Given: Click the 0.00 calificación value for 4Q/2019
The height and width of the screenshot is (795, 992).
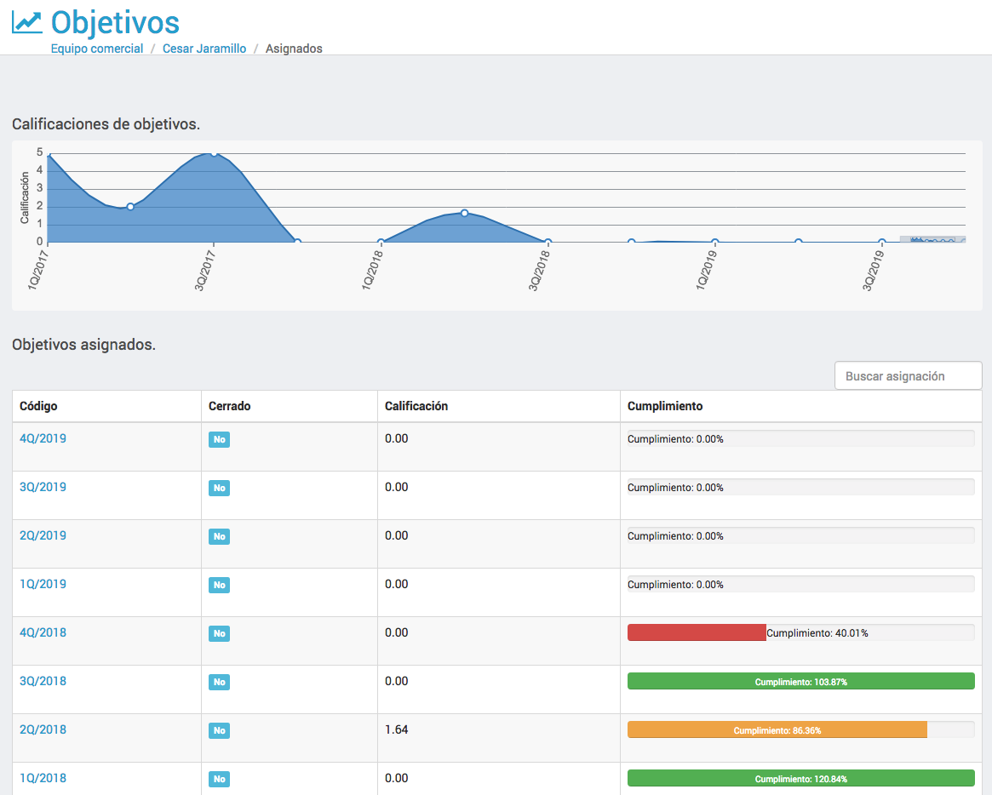Looking at the screenshot, I should click(397, 438).
